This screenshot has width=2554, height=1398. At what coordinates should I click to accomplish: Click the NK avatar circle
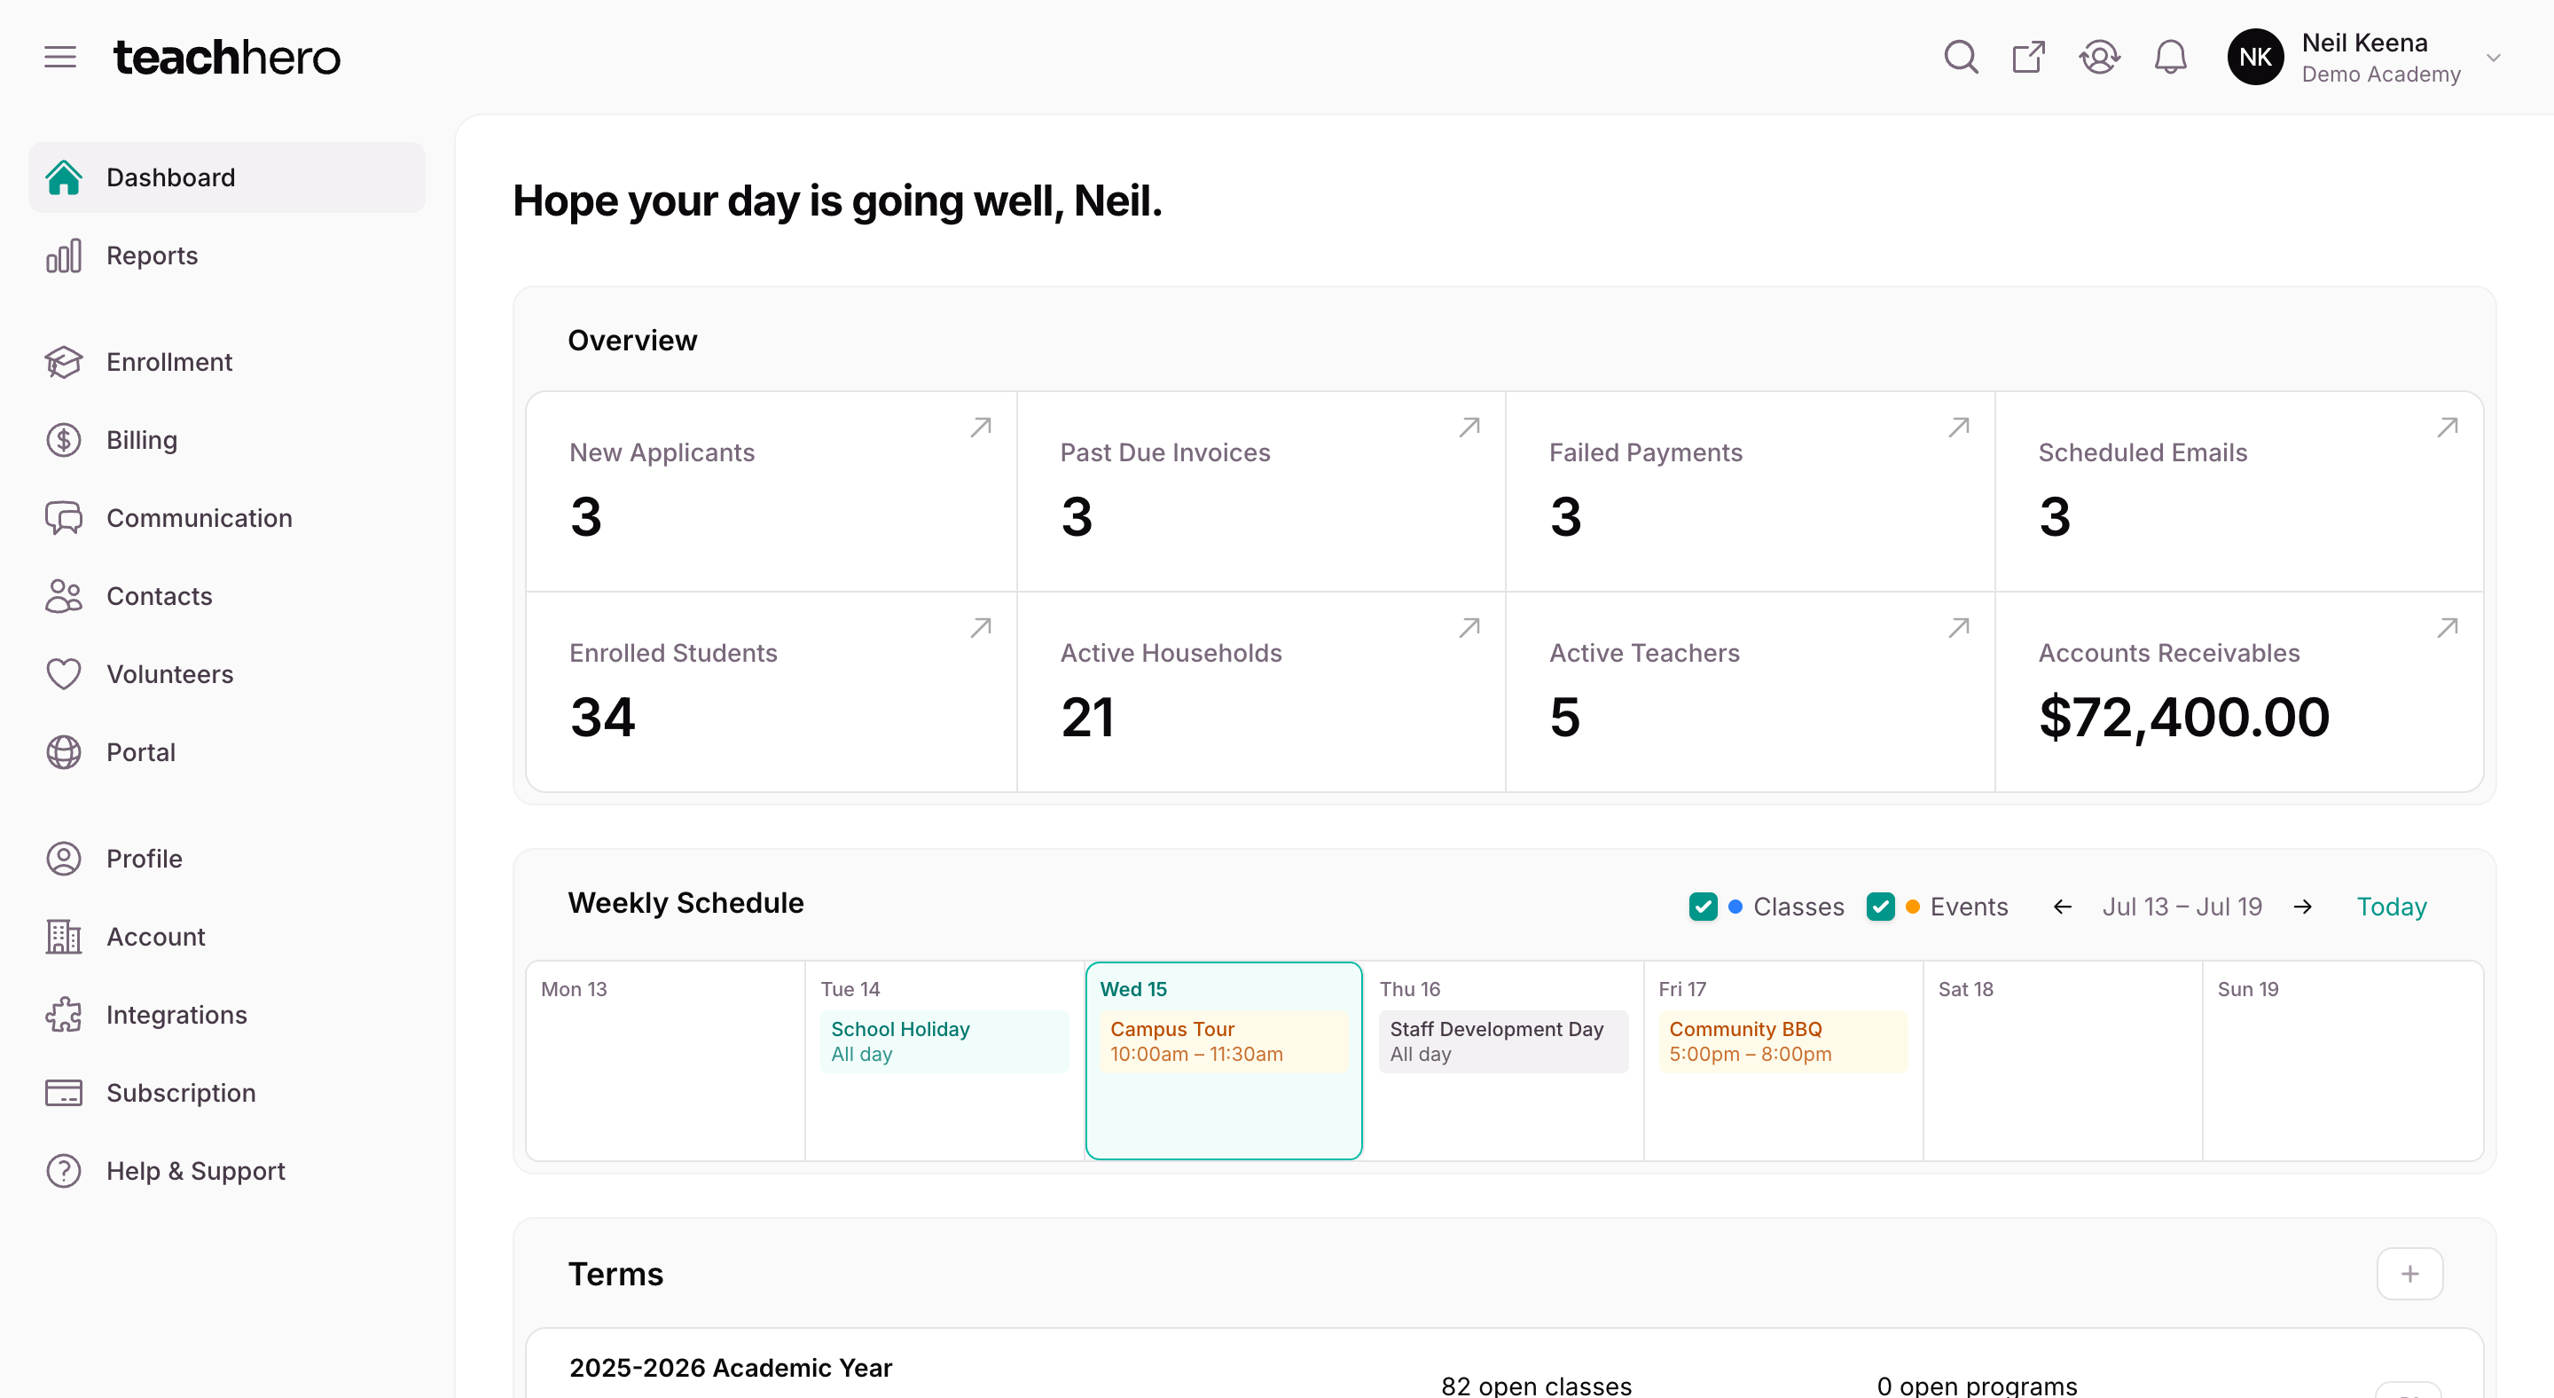pos(2254,57)
